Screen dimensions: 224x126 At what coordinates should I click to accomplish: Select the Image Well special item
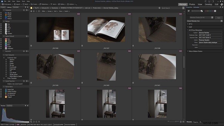click(x=10, y=89)
